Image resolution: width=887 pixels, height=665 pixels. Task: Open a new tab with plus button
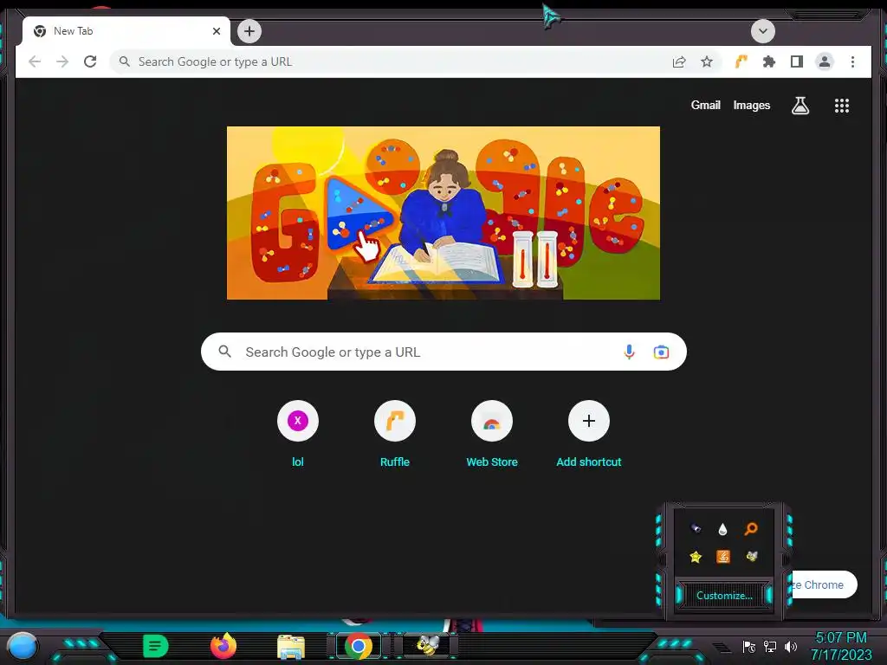pos(249,31)
